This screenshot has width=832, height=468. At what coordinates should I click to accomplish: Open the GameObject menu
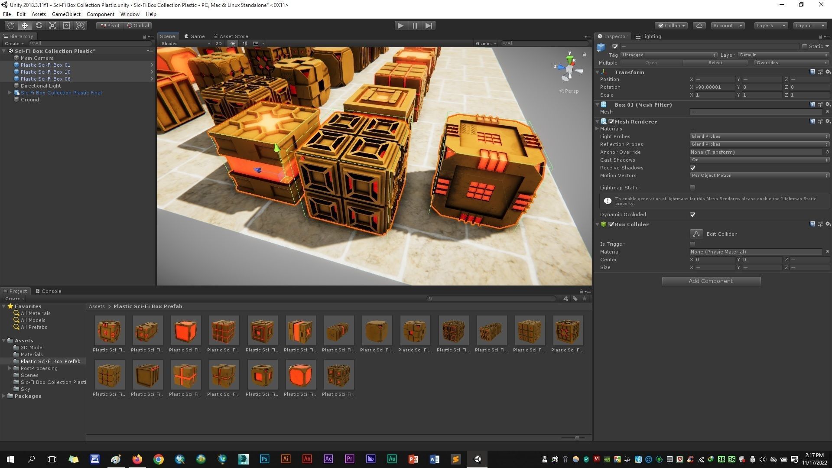pyautogui.click(x=66, y=14)
